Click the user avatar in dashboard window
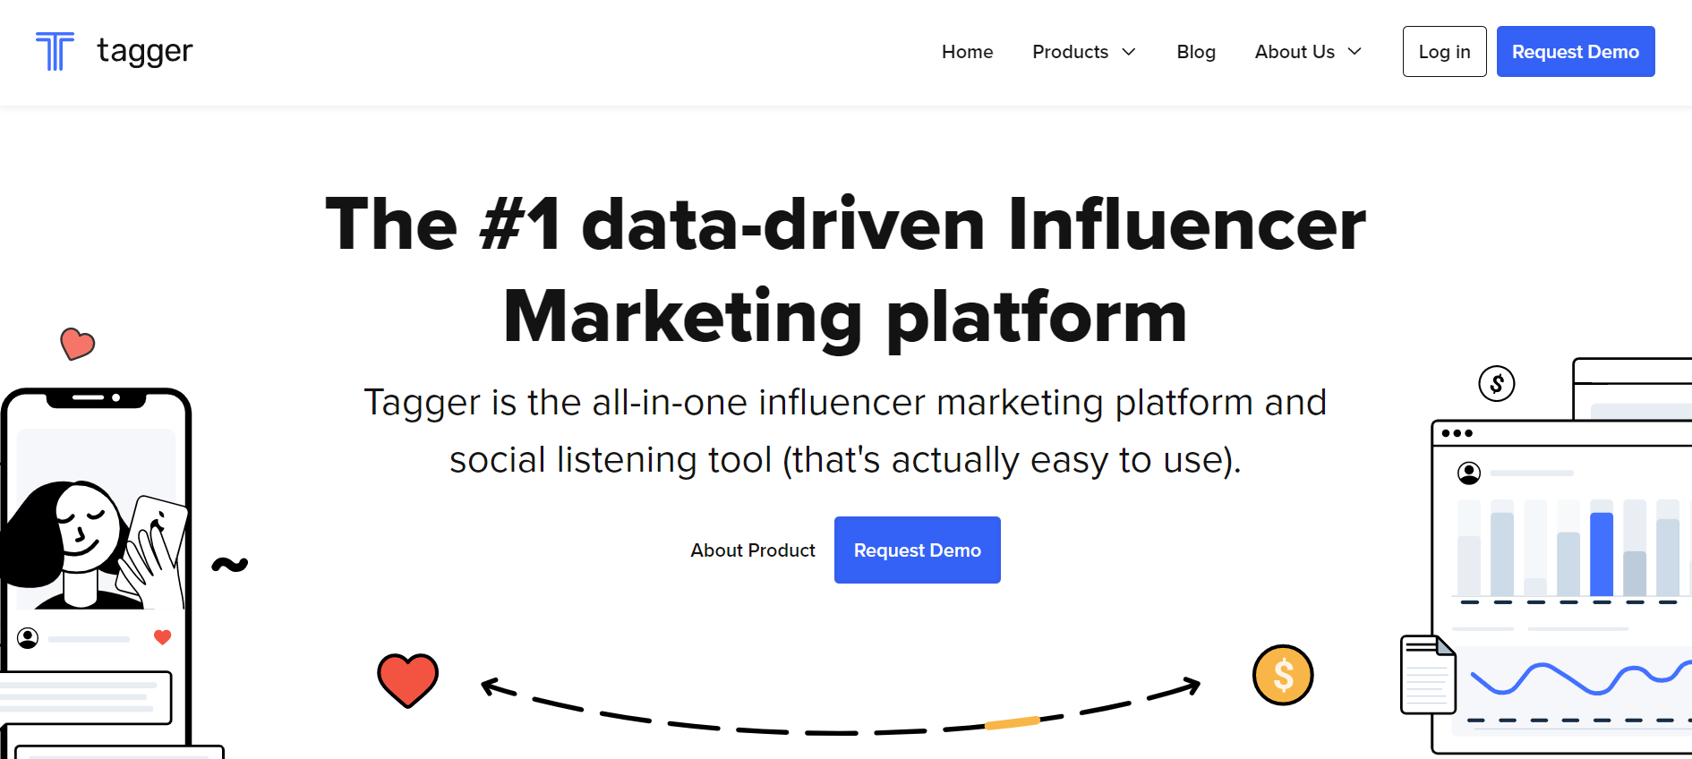The width and height of the screenshot is (1692, 759). pos(1469,473)
